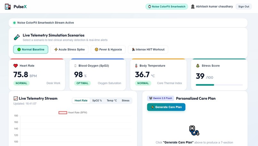Click the robot icon in Gemini 2.5 Flash badge
Screen dimensions: 258x146
pyautogui.click(x=150, y=98)
